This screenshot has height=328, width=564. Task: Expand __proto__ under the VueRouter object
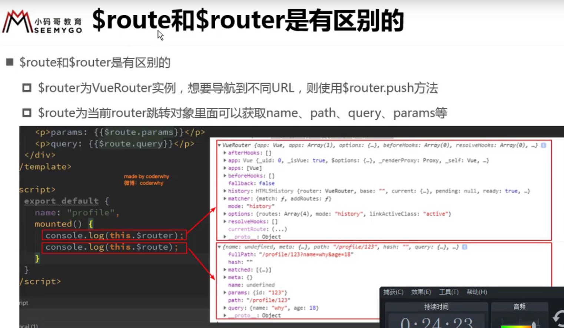[x=225, y=237]
